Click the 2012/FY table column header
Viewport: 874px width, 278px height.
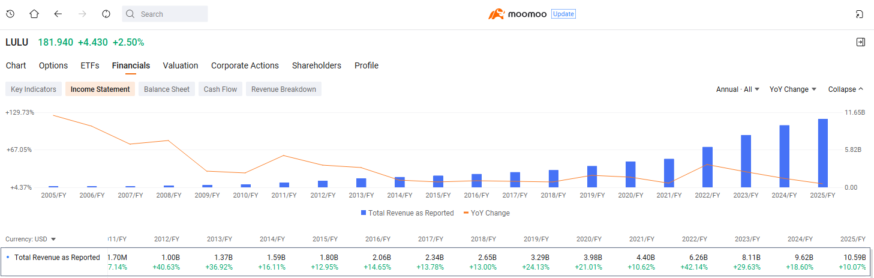click(x=167, y=239)
